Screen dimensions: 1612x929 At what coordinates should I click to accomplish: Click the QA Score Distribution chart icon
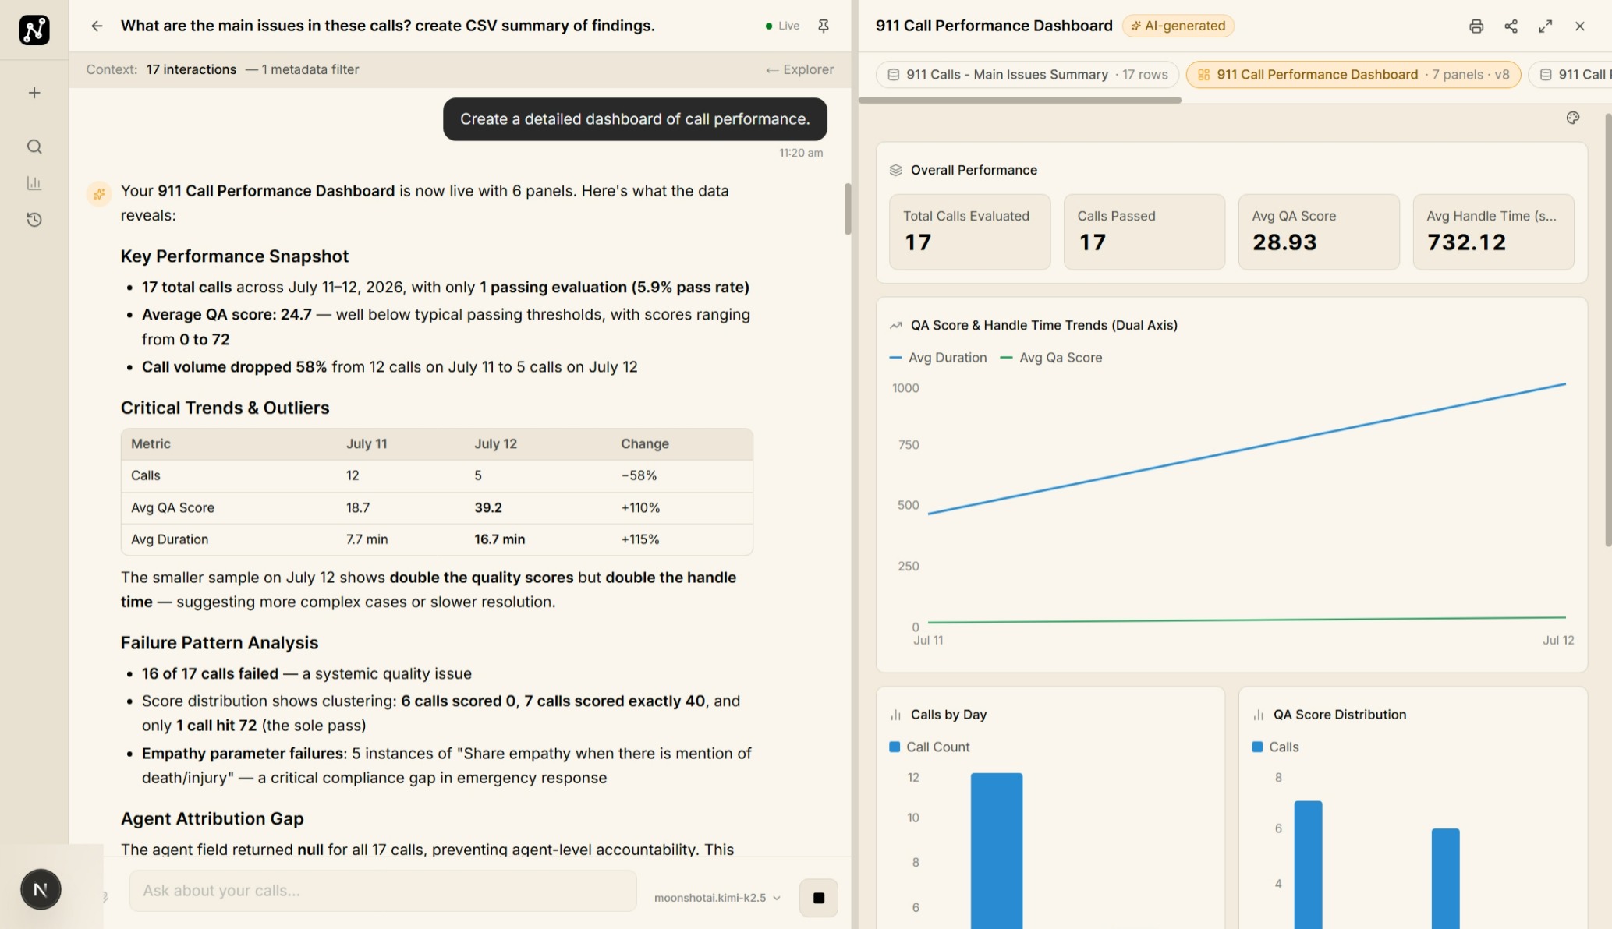point(1258,715)
